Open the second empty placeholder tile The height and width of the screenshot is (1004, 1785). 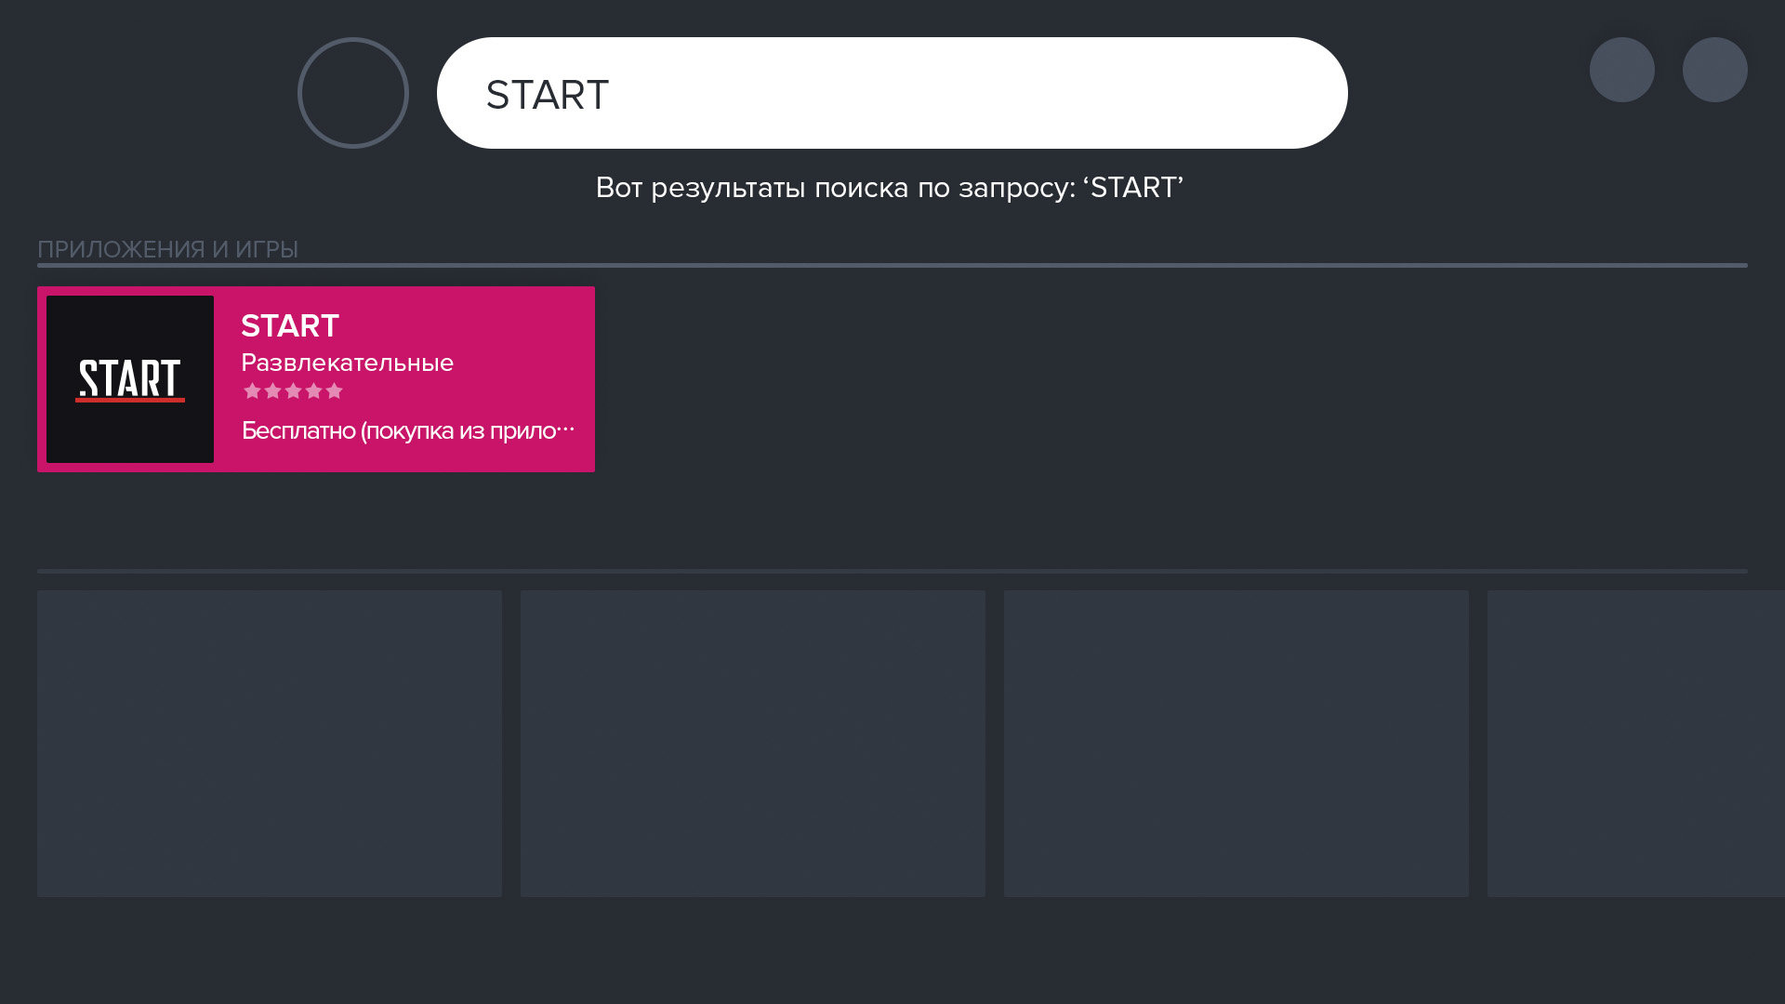point(753,744)
